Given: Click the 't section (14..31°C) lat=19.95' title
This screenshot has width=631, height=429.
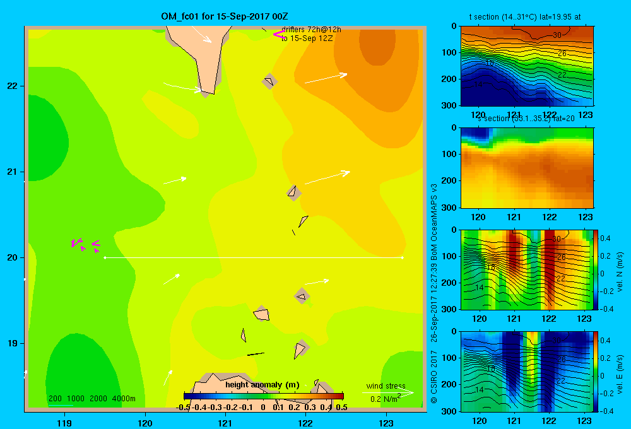Looking at the screenshot, I should [525, 17].
